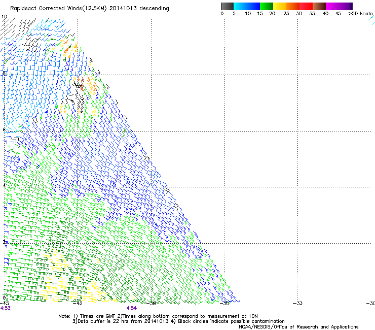Click the gray 0-5 knots legend swatch
375x330 pixels.
pyautogui.click(x=227, y=6)
